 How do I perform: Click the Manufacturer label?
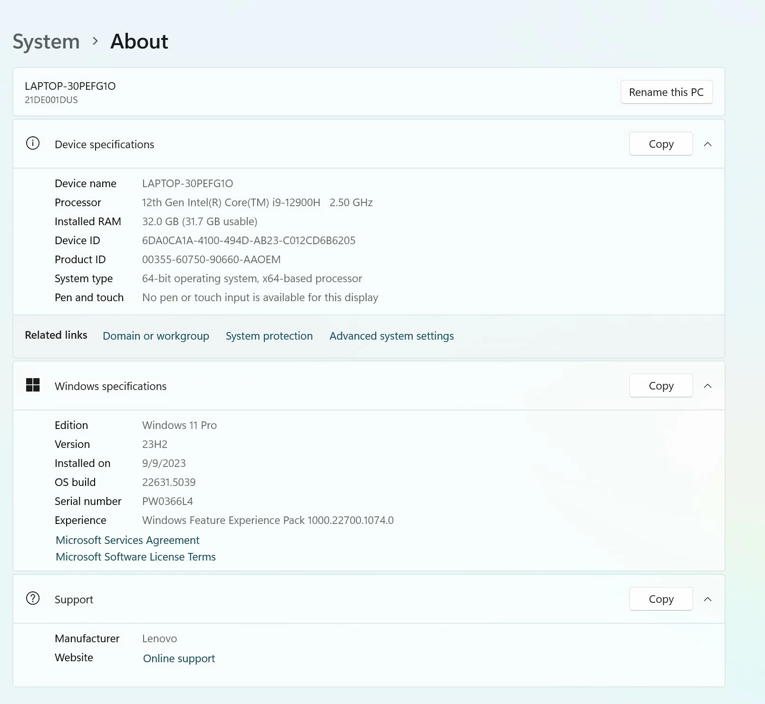coord(87,638)
